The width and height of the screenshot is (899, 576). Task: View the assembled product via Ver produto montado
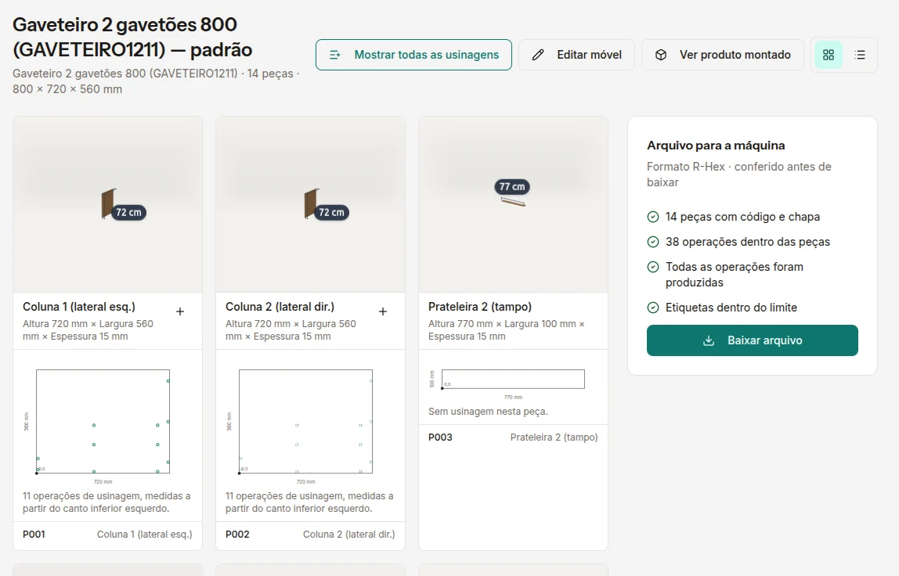point(722,55)
